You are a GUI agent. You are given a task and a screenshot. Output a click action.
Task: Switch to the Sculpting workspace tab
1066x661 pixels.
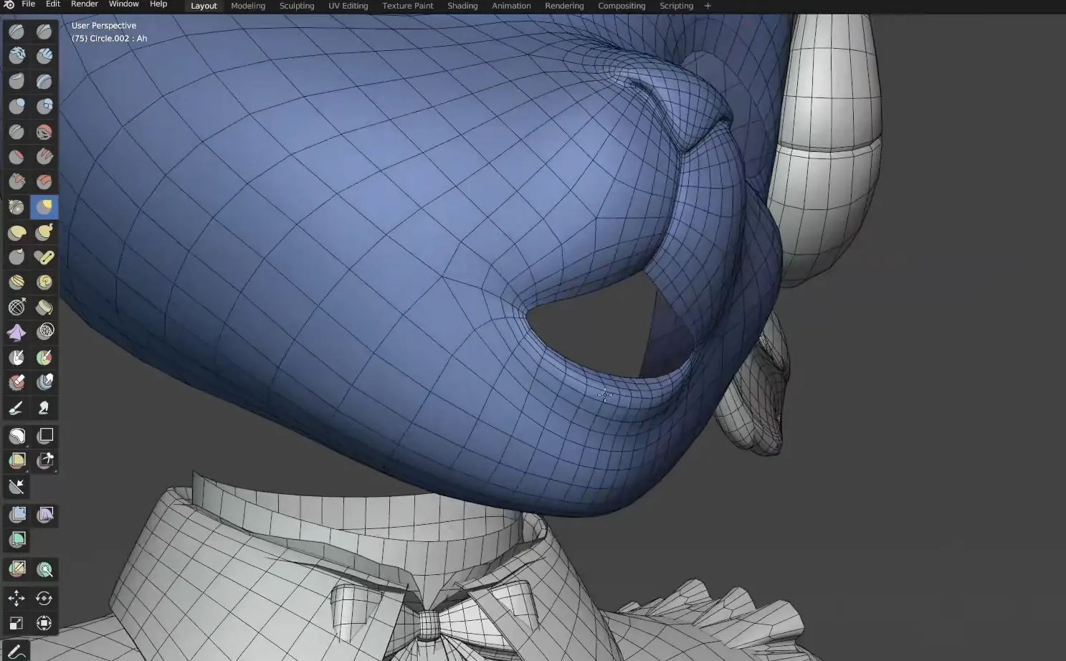[x=297, y=6]
